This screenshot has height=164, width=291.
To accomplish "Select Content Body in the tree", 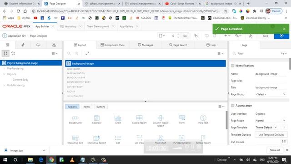I will point(20,80).
